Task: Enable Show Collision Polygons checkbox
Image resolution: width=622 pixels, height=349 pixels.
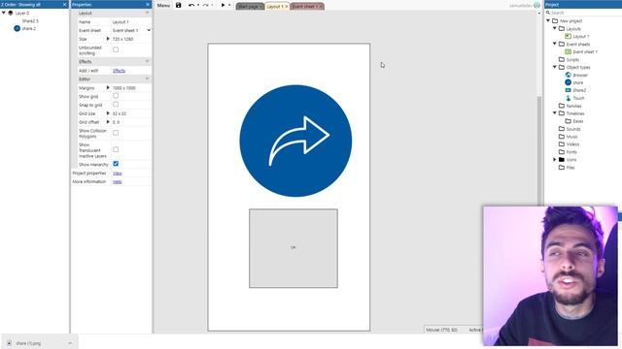Action: (x=116, y=133)
